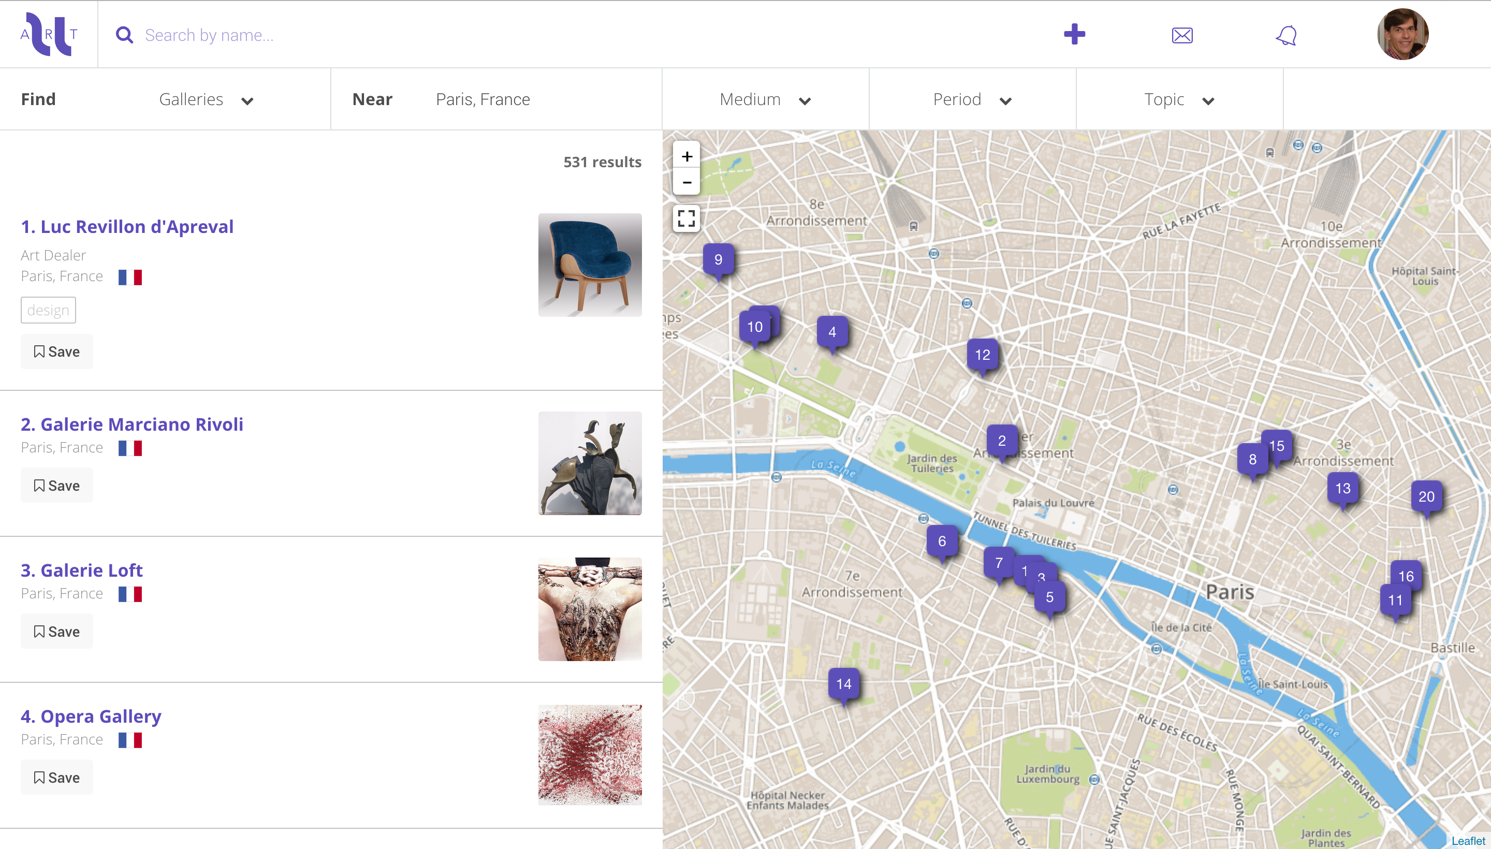Viewport: 1491px width, 849px height.
Task: Save the Opera Gallery listing
Action: (56, 777)
